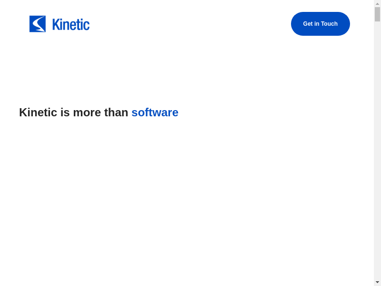This screenshot has width=381, height=286.
Task: Click the word "Get" on the blue button
Action: point(308,24)
